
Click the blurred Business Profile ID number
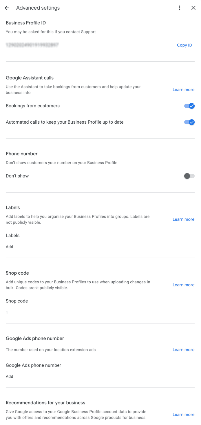click(x=32, y=45)
